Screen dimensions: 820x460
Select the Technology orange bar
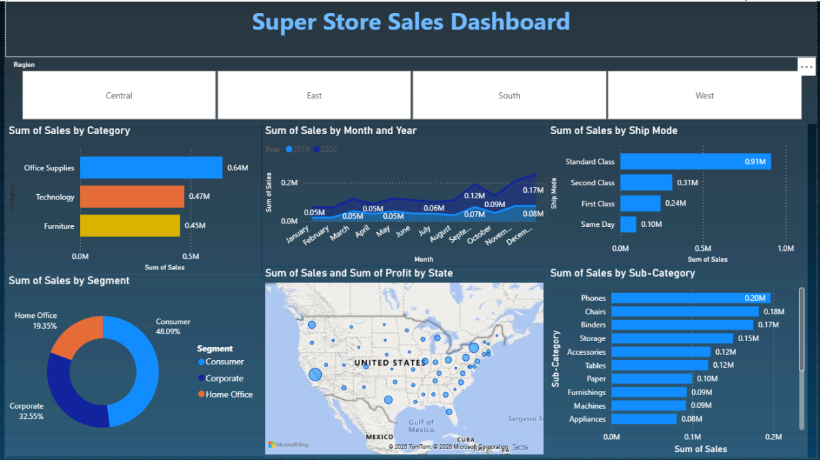(132, 197)
